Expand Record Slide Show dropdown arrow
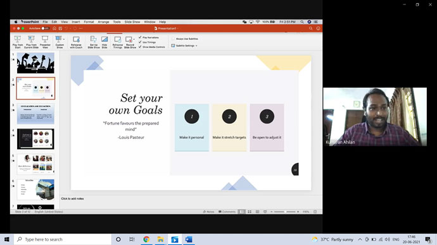The image size is (437, 245). pyautogui.click(x=134, y=39)
